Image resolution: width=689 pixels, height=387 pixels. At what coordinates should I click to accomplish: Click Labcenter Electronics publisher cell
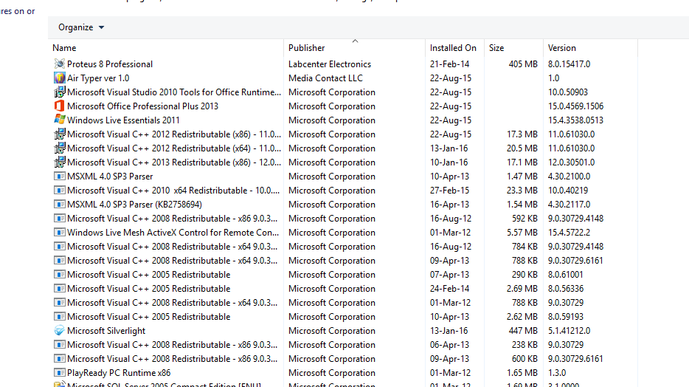click(x=330, y=64)
